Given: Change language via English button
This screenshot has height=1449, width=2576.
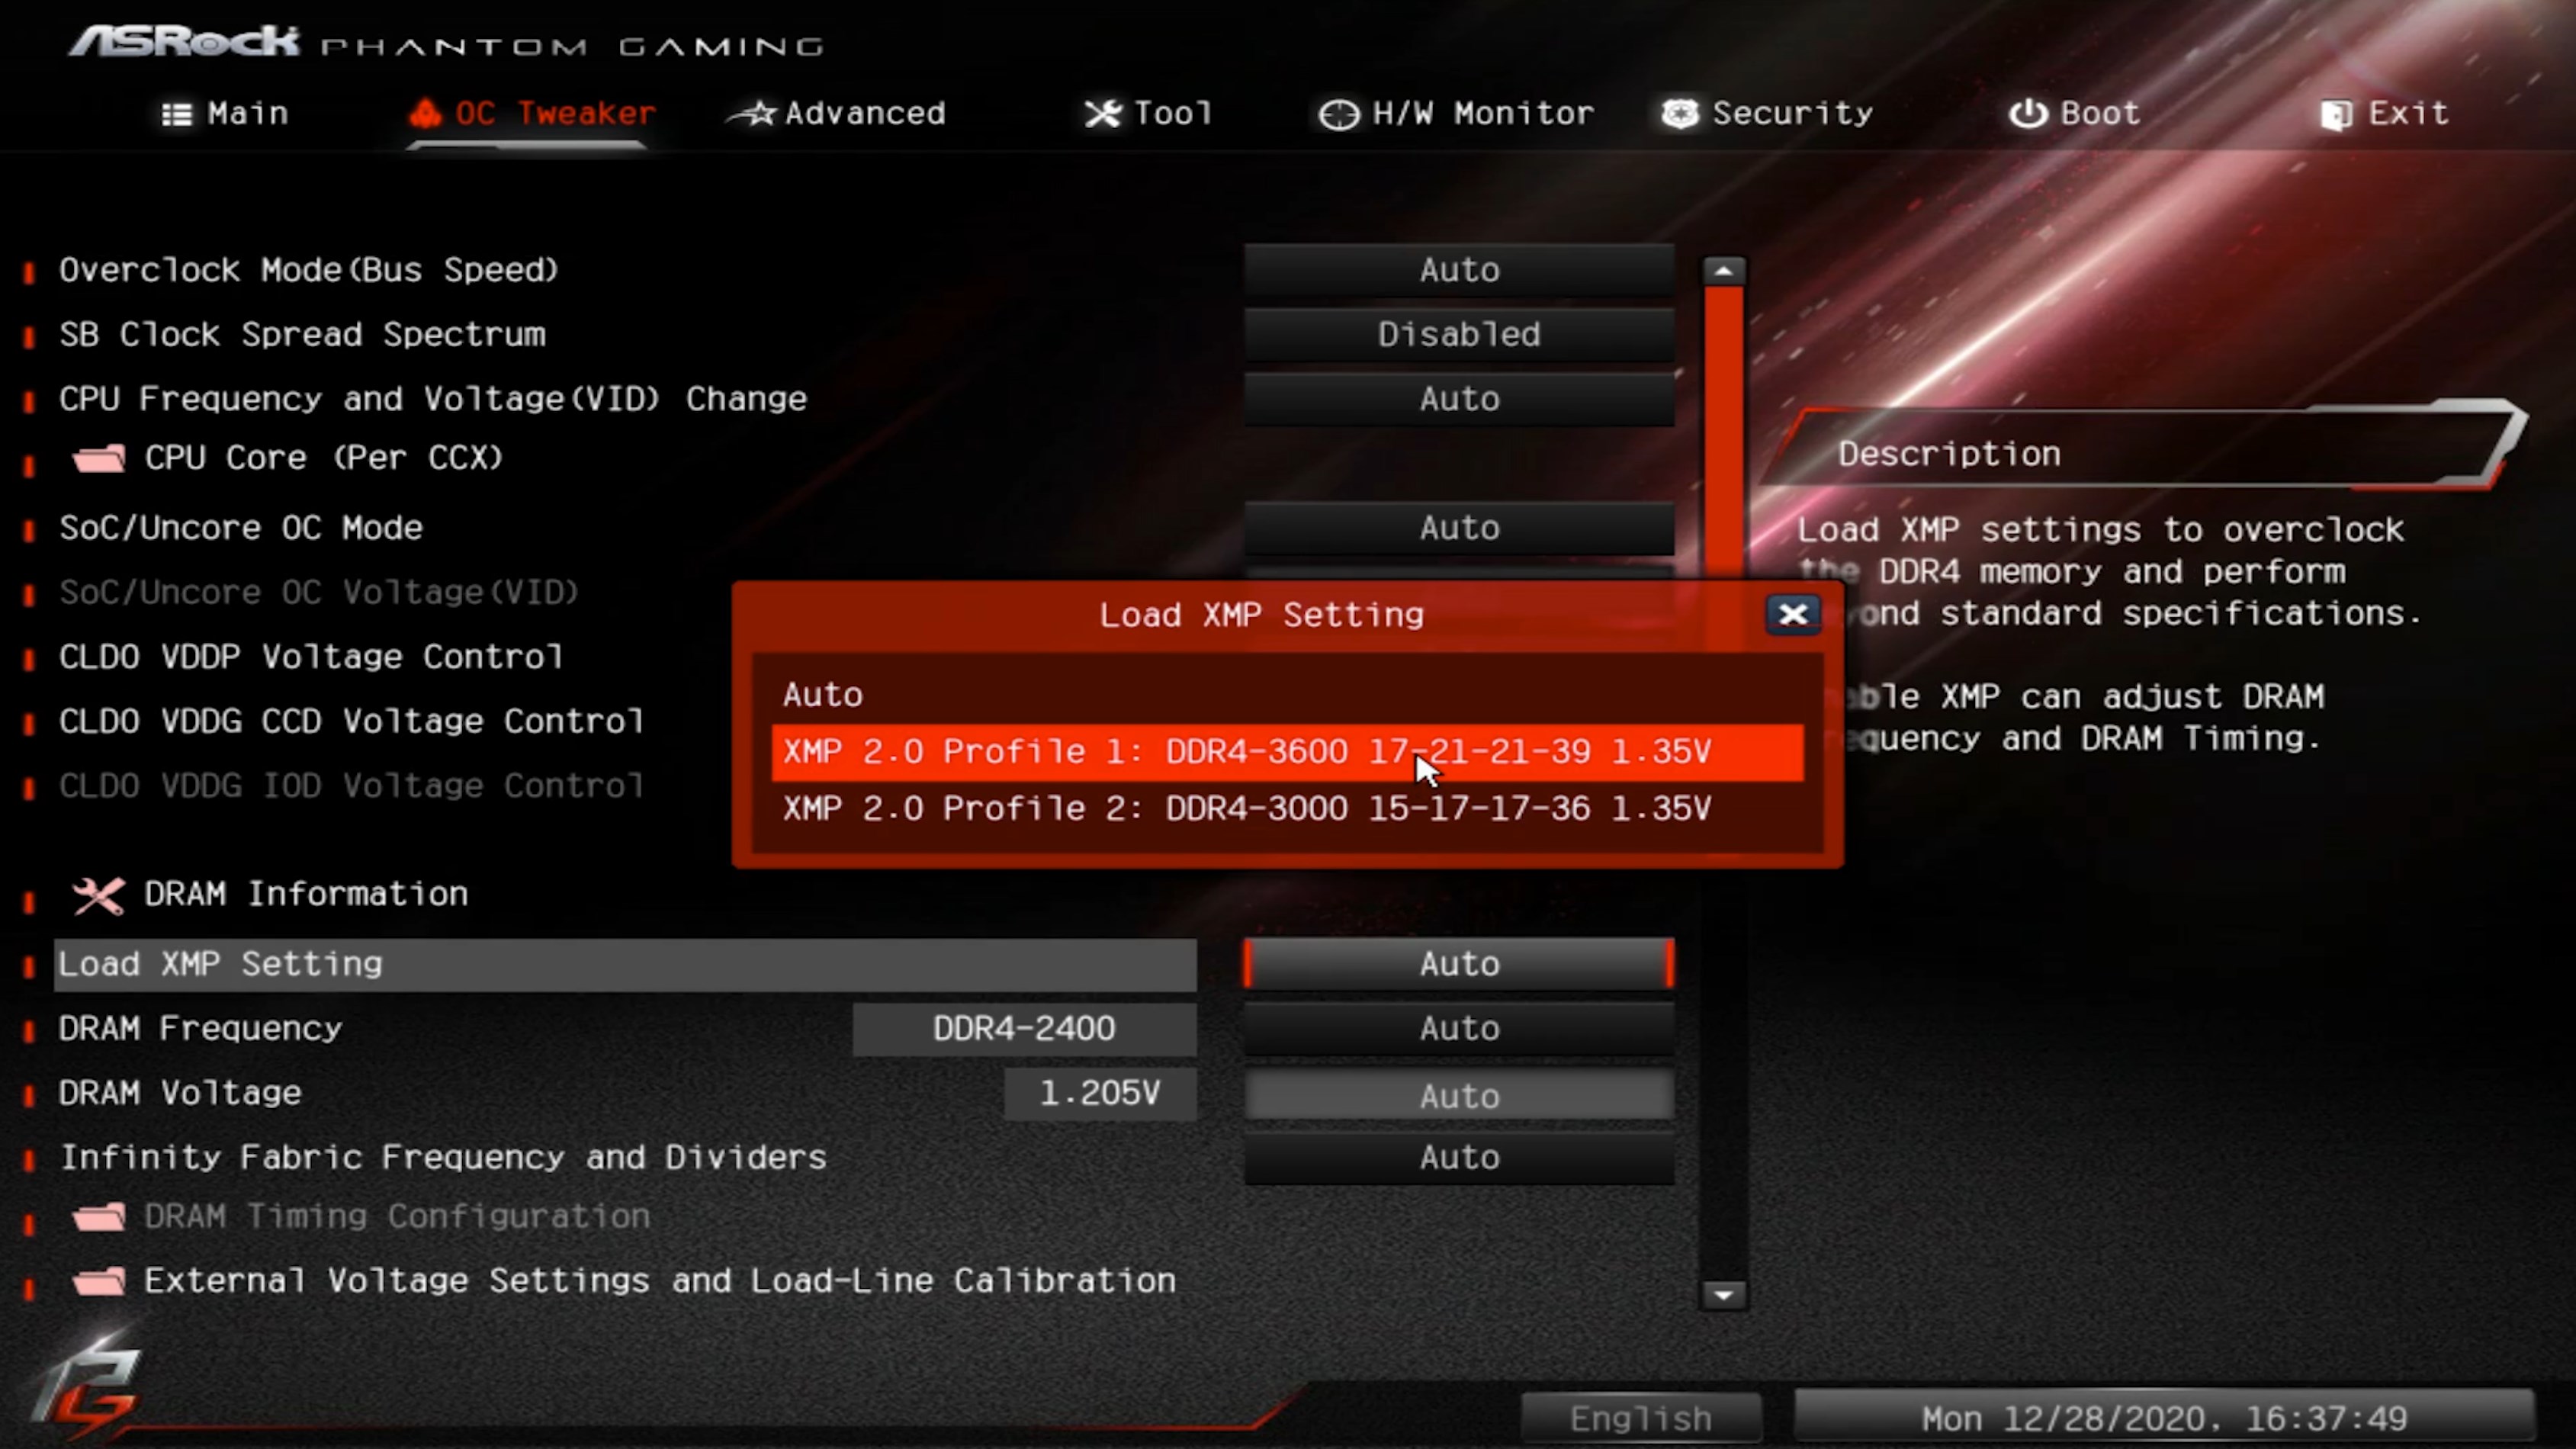Looking at the screenshot, I should pyautogui.click(x=1641, y=1418).
